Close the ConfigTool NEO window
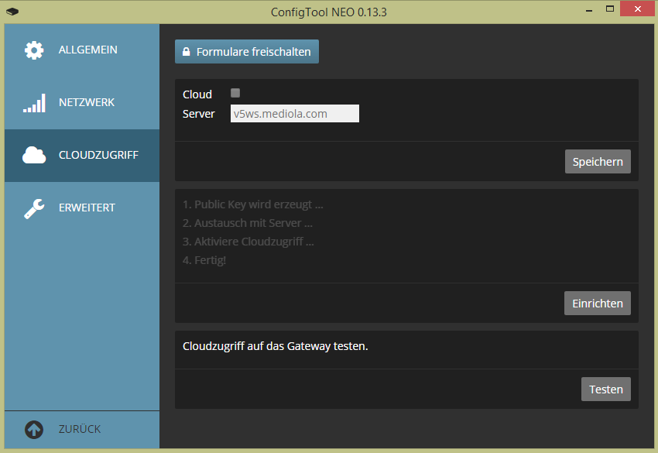This screenshot has height=453, width=658. click(x=636, y=9)
